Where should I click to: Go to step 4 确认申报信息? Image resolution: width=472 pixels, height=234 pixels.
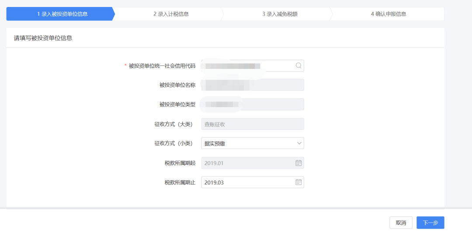(x=389, y=14)
